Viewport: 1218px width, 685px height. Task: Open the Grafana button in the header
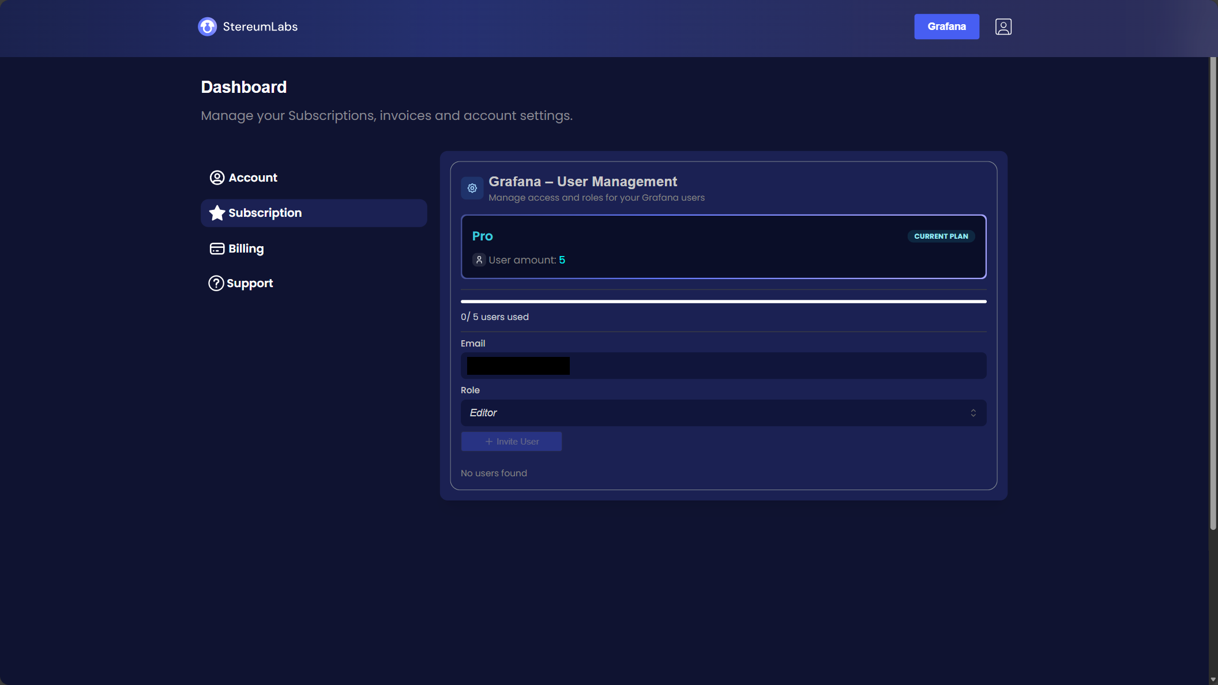click(x=946, y=27)
